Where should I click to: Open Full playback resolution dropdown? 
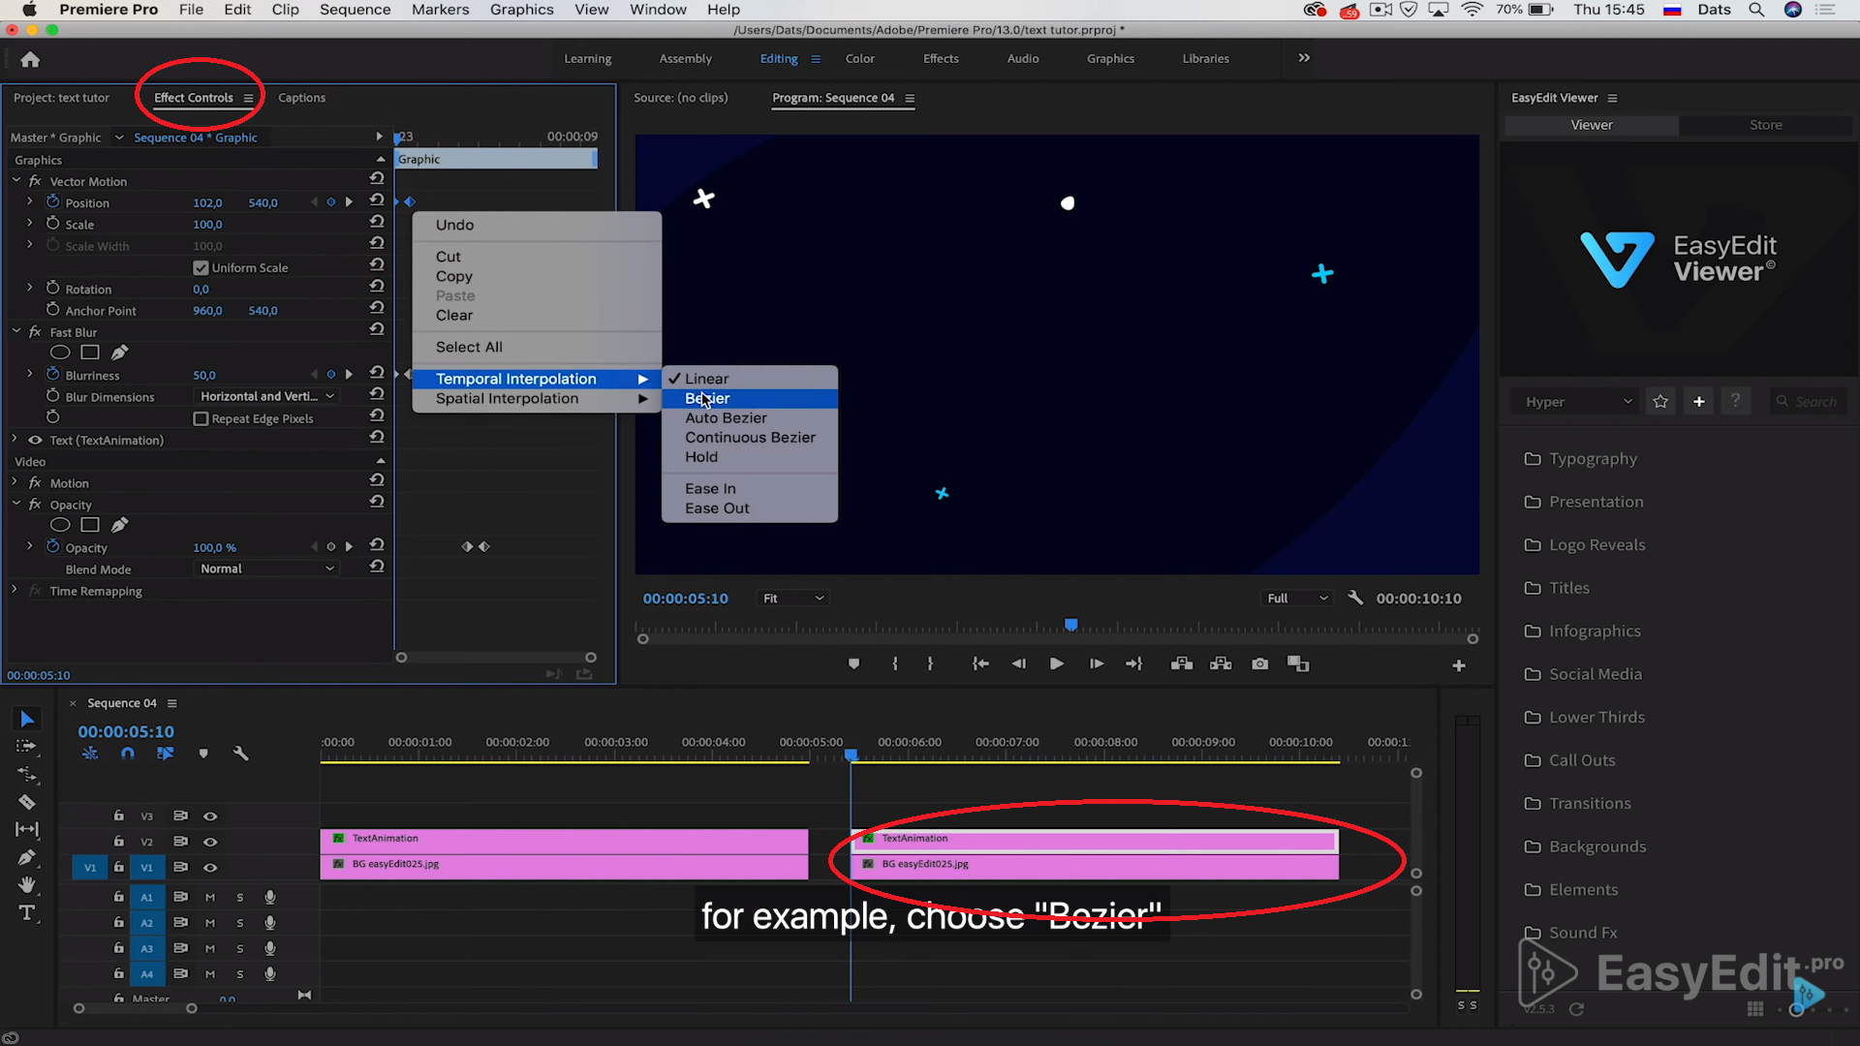click(1297, 599)
